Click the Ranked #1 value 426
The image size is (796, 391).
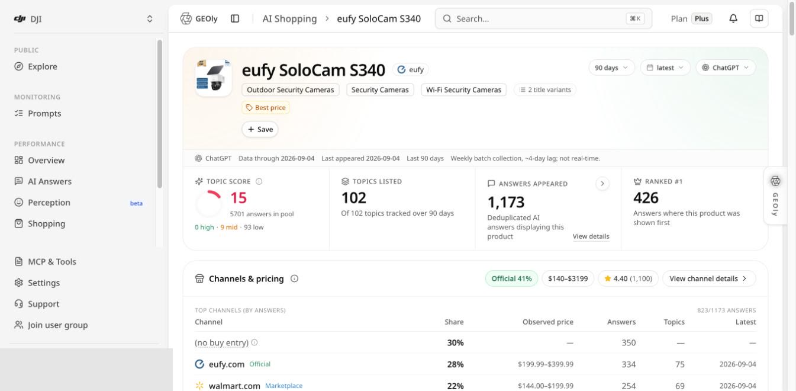(x=646, y=198)
